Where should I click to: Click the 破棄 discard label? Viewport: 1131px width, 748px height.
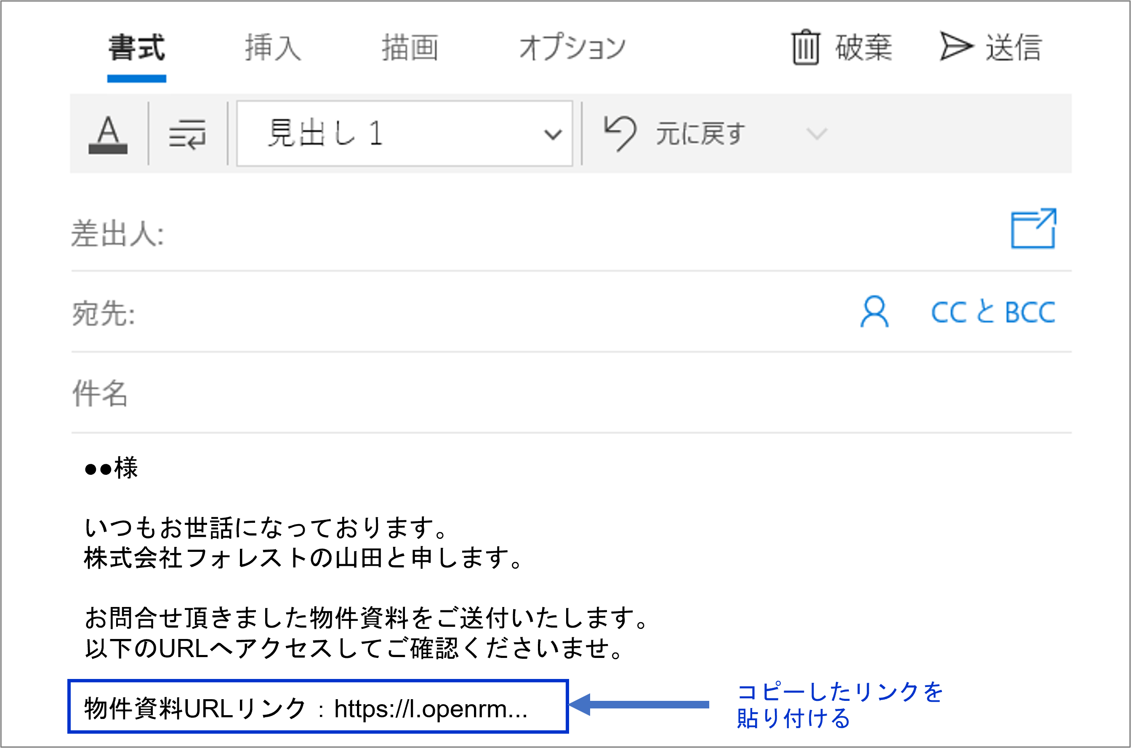click(864, 48)
